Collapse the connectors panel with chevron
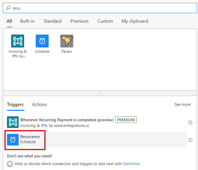This screenshot has width=198, height=170. coord(100,93)
